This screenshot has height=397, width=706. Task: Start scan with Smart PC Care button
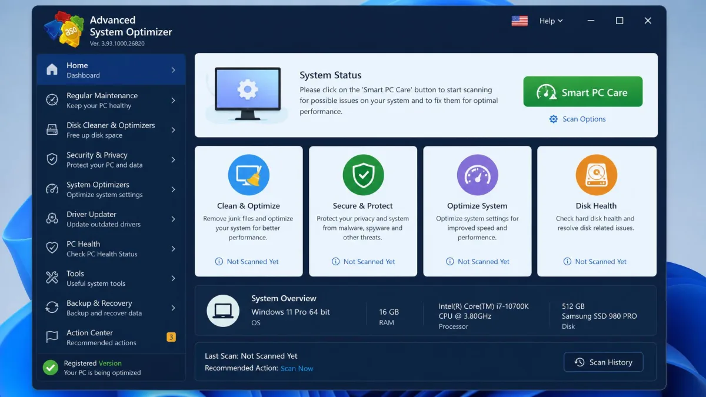point(582,92)
